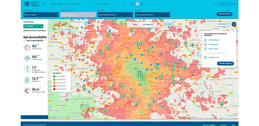The height and width of the screenshot is (126, 259).
Task: Open the TC Global access type dropdown
Action: (x=33, y=26)
